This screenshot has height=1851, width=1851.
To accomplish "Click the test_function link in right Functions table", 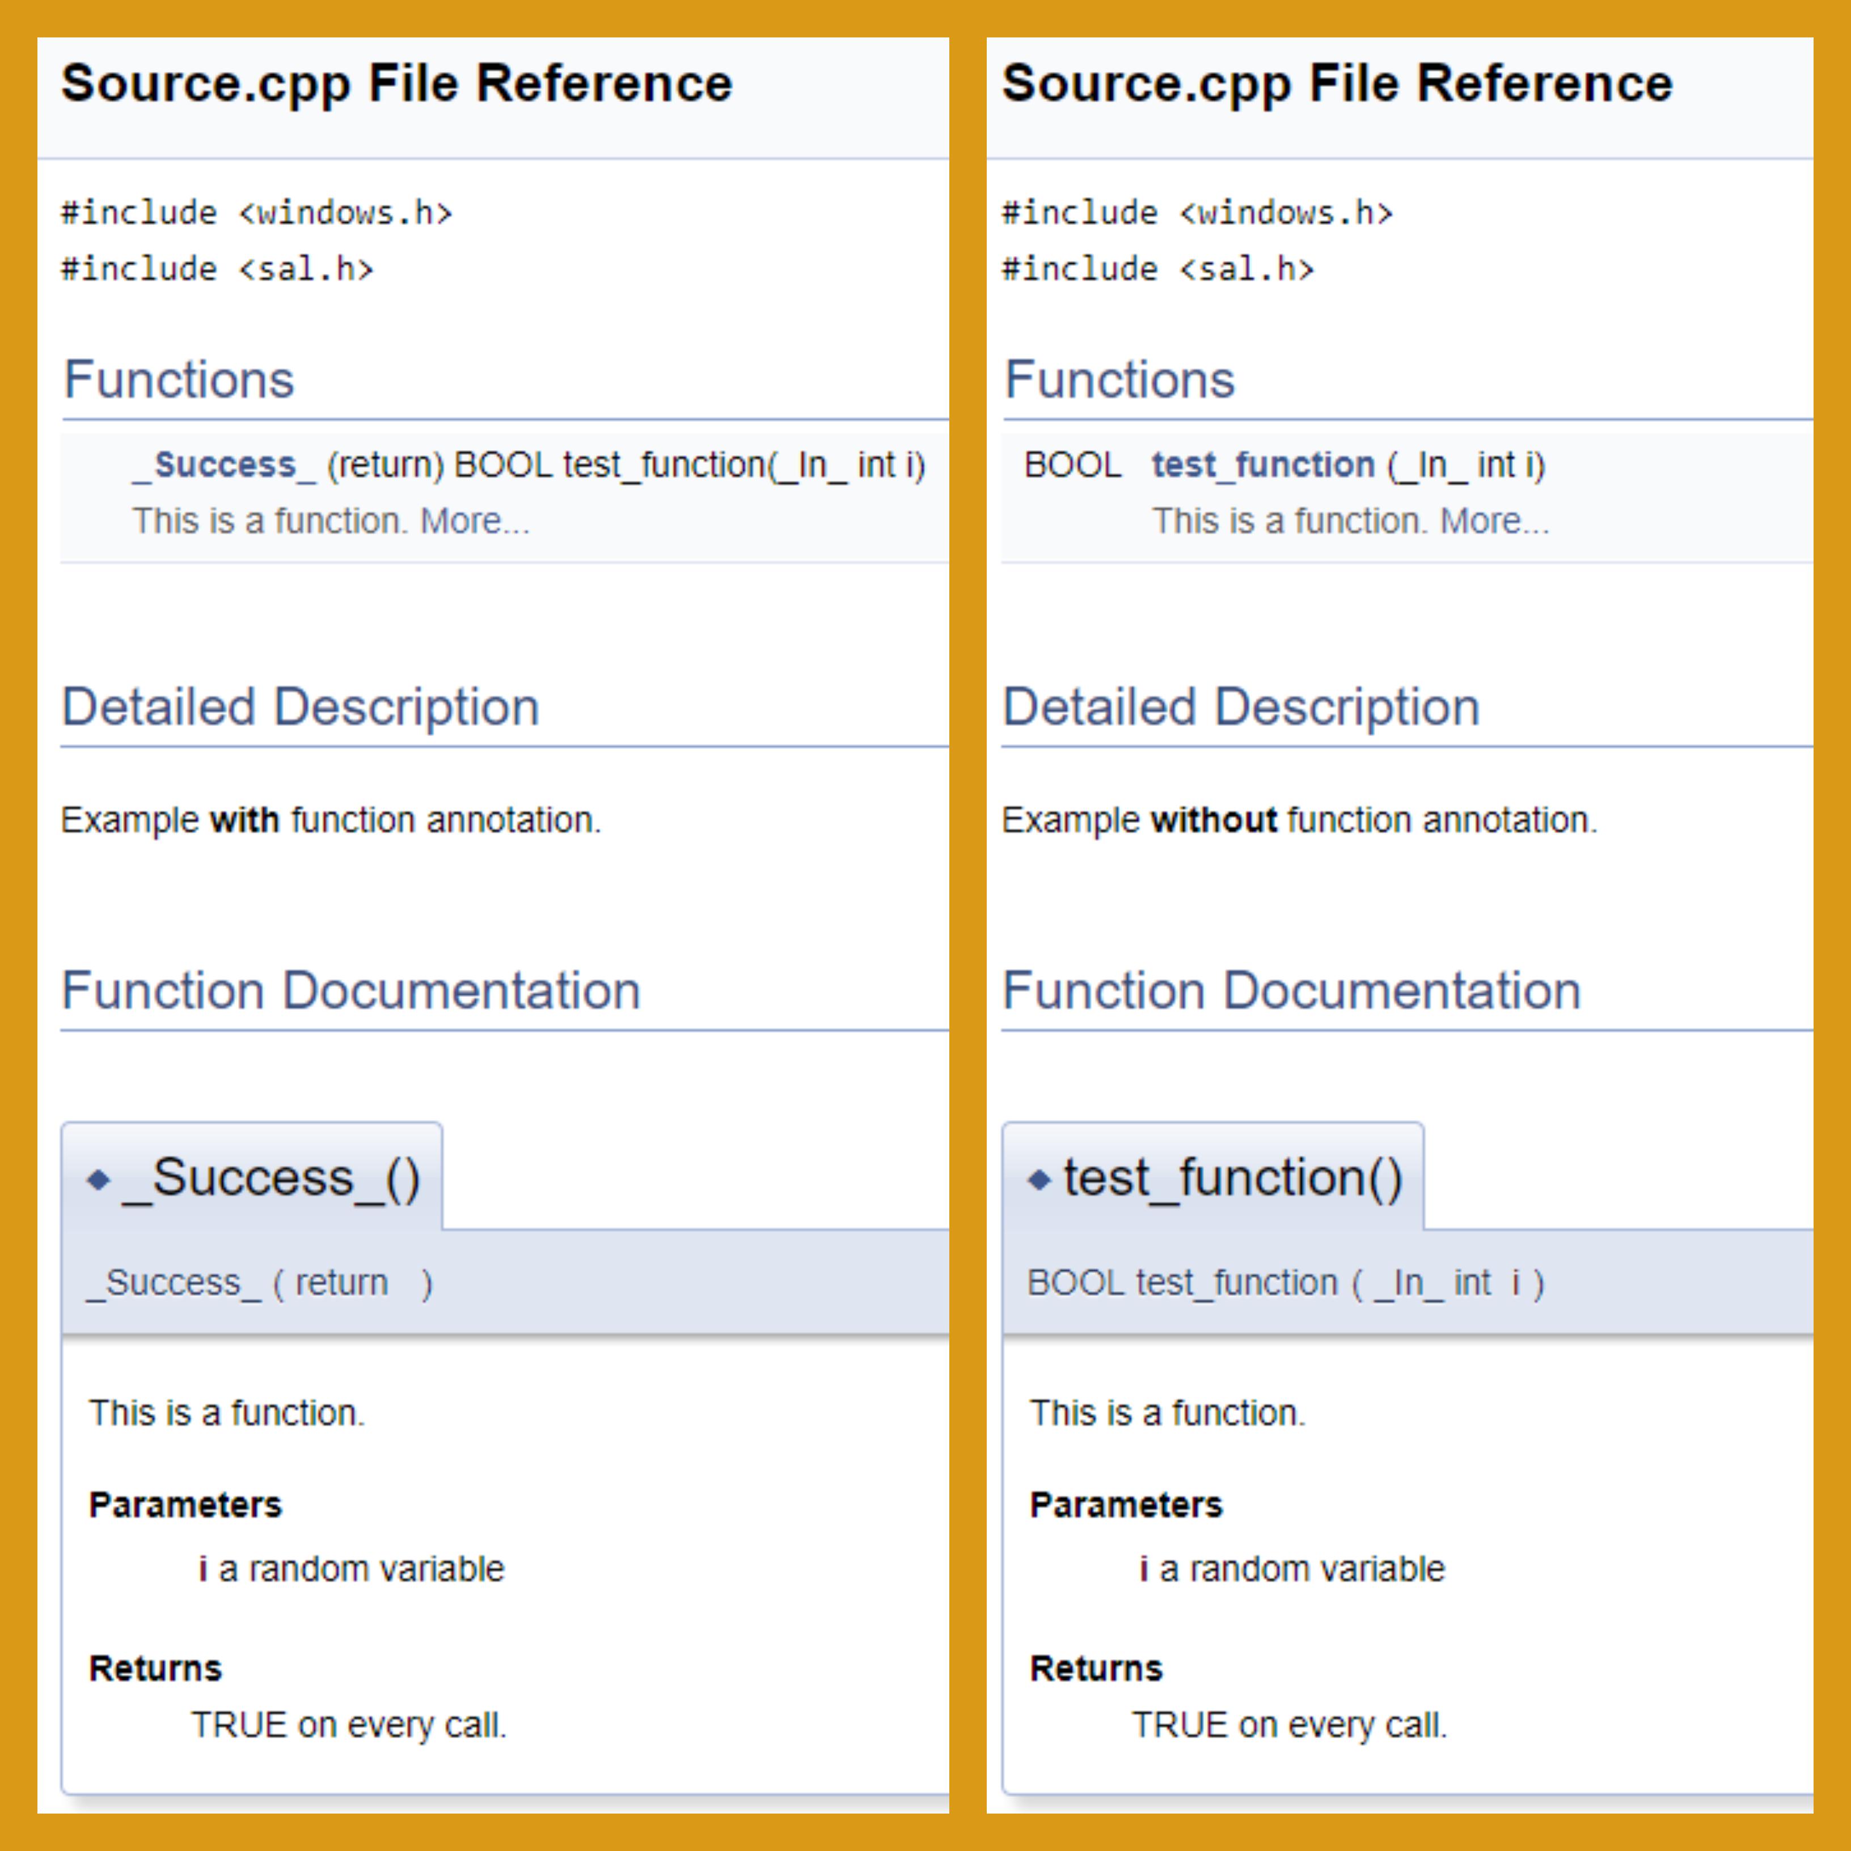I will 1263,464.
